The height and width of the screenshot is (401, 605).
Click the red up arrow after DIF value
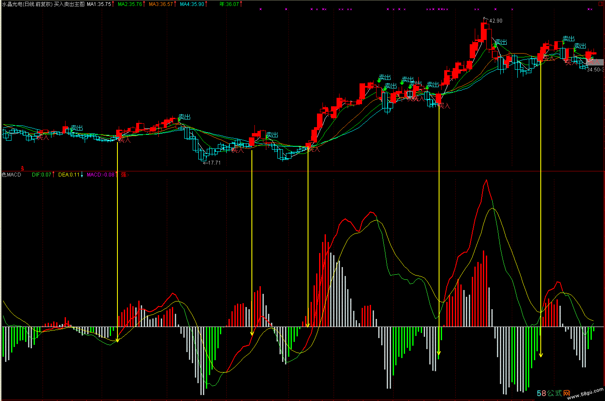click(54, 175)
